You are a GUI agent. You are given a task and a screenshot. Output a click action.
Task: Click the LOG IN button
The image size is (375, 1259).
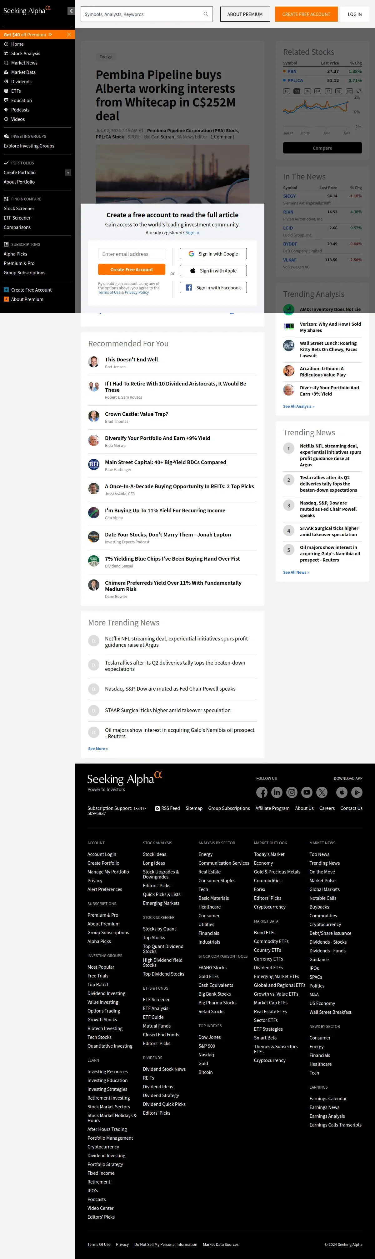(x=354, y=14)
